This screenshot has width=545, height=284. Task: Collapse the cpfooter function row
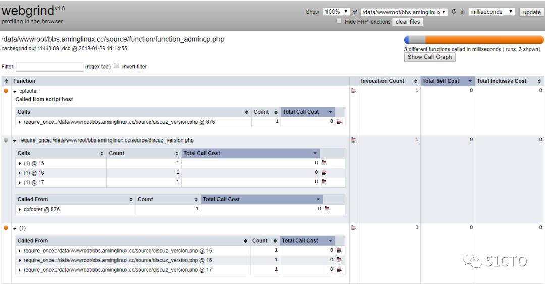15,91
